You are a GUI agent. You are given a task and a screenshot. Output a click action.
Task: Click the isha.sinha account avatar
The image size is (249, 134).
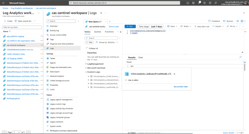246,3
